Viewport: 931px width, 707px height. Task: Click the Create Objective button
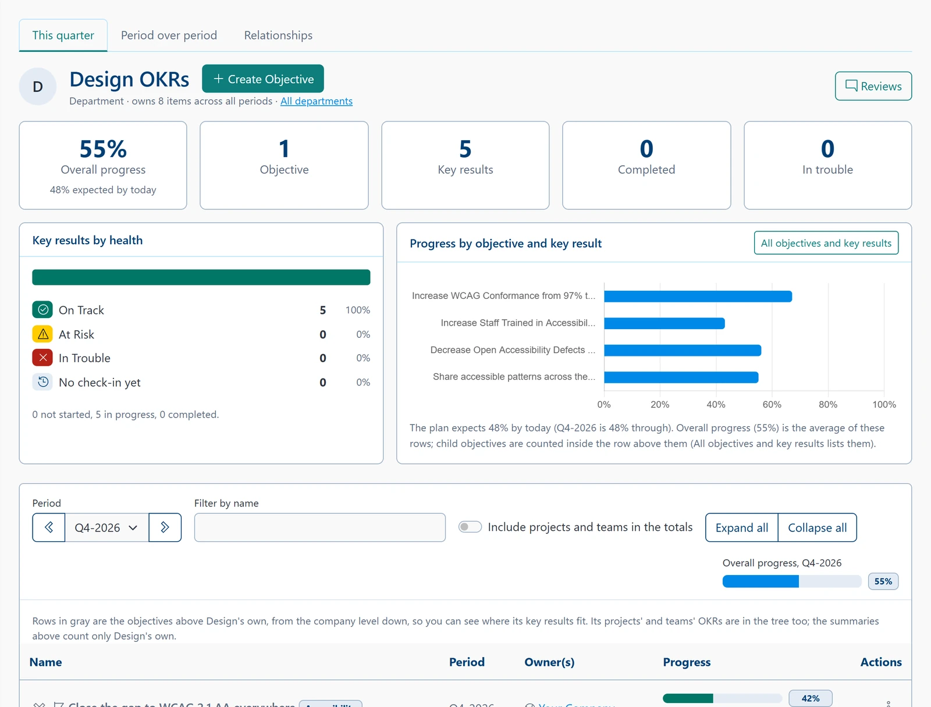click(263, 78)
